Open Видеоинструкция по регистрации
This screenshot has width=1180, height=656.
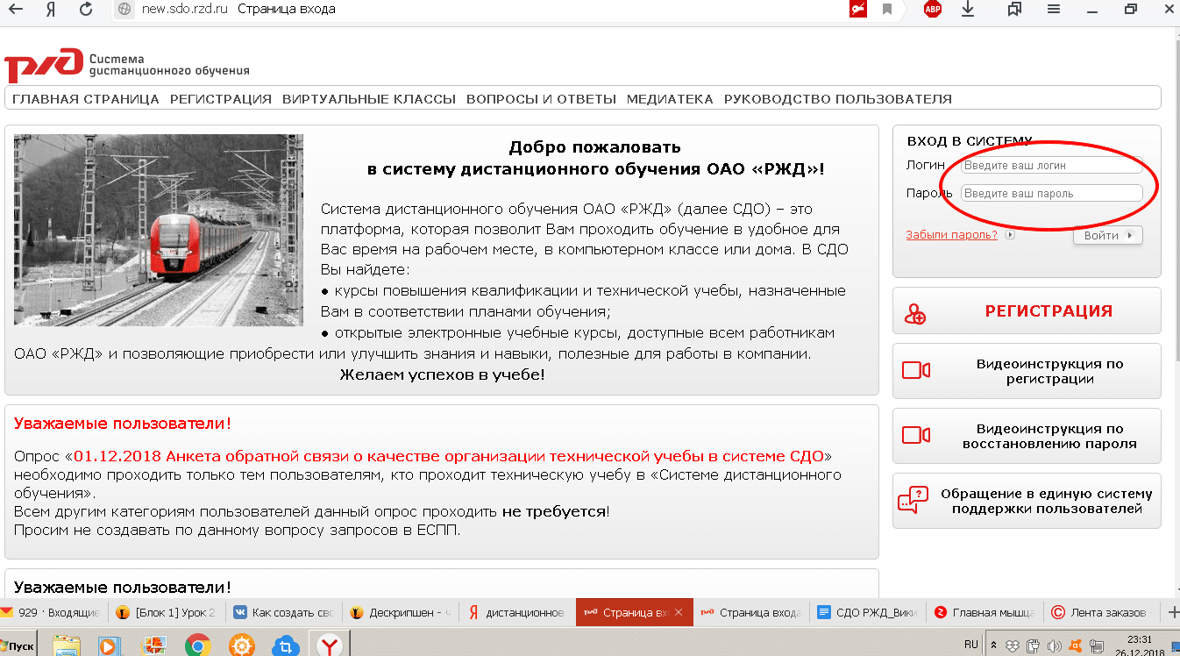pyautogui.click(x=1027, y=372)
